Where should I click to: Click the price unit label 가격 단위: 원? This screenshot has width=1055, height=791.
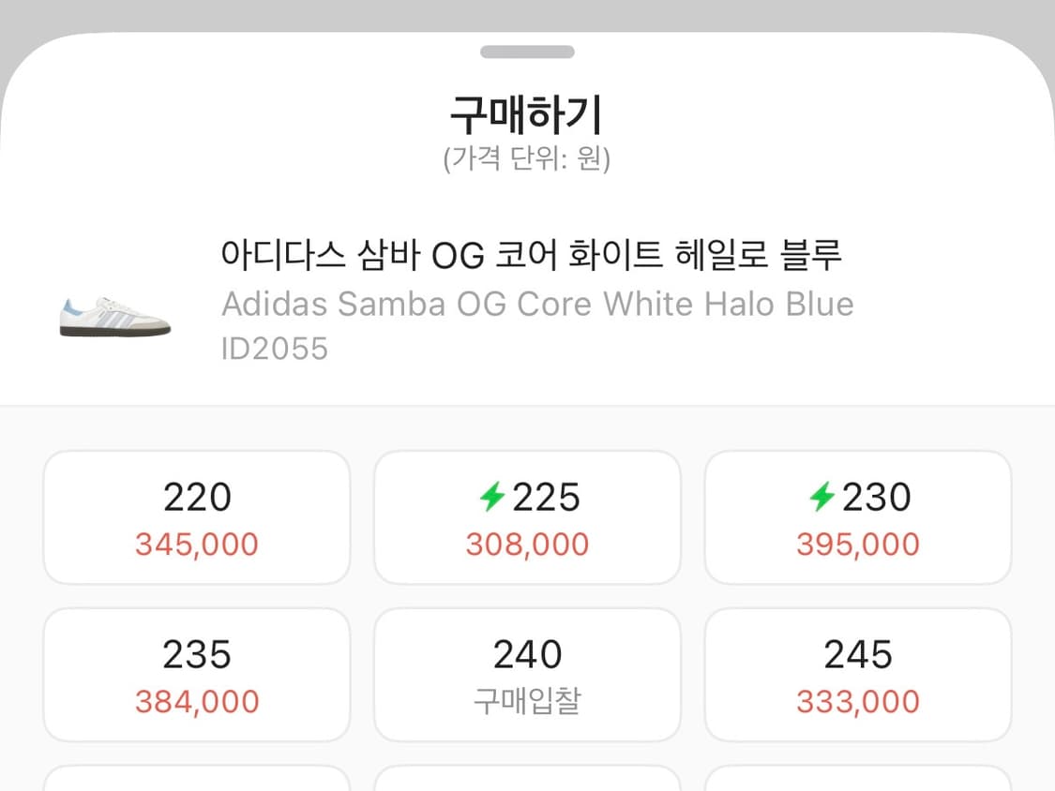coord(527,159)
